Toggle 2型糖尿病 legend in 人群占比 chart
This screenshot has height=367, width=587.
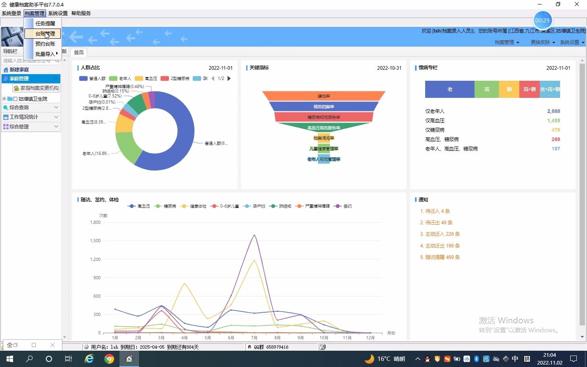(x=175, y=78)
